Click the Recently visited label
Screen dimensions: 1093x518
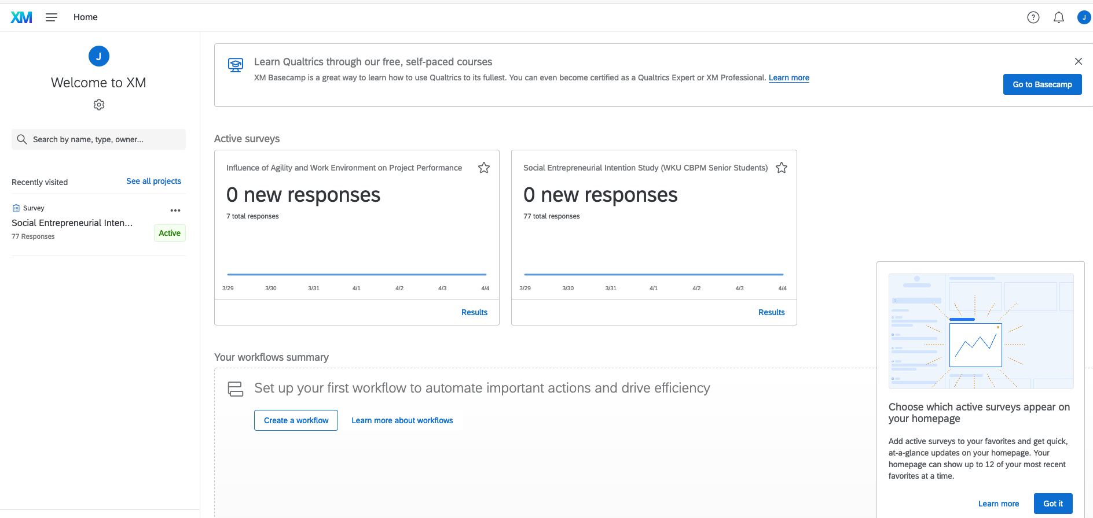click(40, 182)
